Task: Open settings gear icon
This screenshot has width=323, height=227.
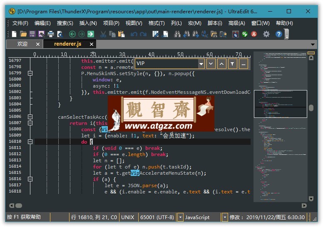Action: 266,34
